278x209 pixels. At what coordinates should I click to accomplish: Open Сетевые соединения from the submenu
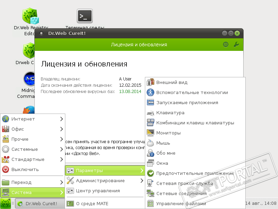click(x=195, y=193)
